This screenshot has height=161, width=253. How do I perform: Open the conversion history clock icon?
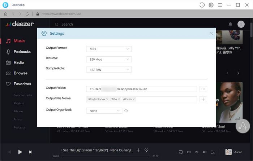[x=202, y=5]
